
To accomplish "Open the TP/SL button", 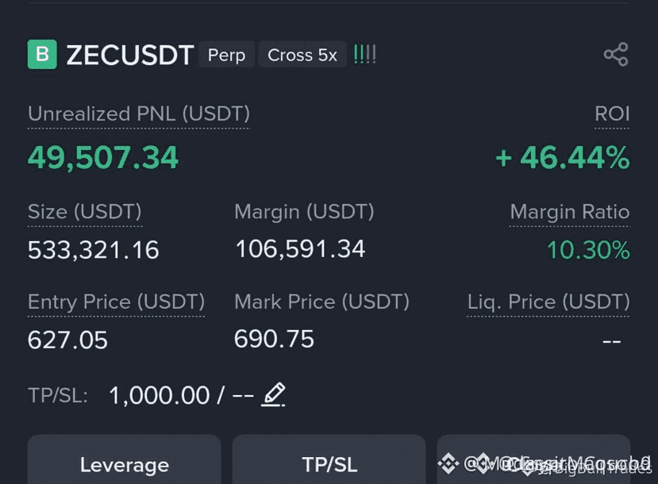I will (329, 461).
